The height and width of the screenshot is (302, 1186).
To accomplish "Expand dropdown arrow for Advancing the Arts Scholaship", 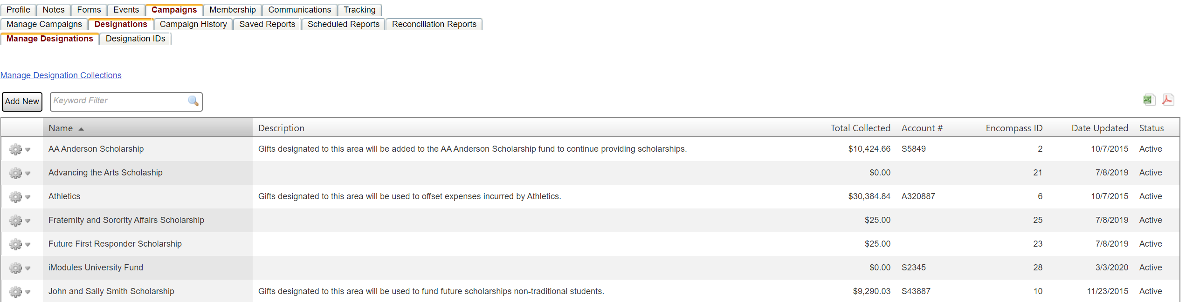I will pyautogui.click(x=28, y=174).
